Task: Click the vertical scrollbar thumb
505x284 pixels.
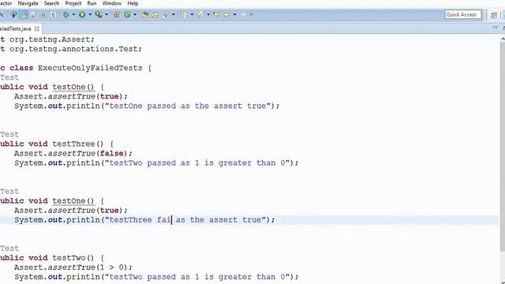Action: 503,147
